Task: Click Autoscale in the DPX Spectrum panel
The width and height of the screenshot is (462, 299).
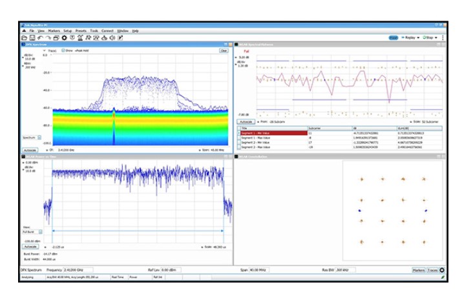Action: point(30,150)
